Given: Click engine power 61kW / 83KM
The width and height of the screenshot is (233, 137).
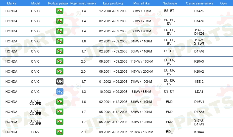Looking at the screenshot, I should (x=141, y=92).
